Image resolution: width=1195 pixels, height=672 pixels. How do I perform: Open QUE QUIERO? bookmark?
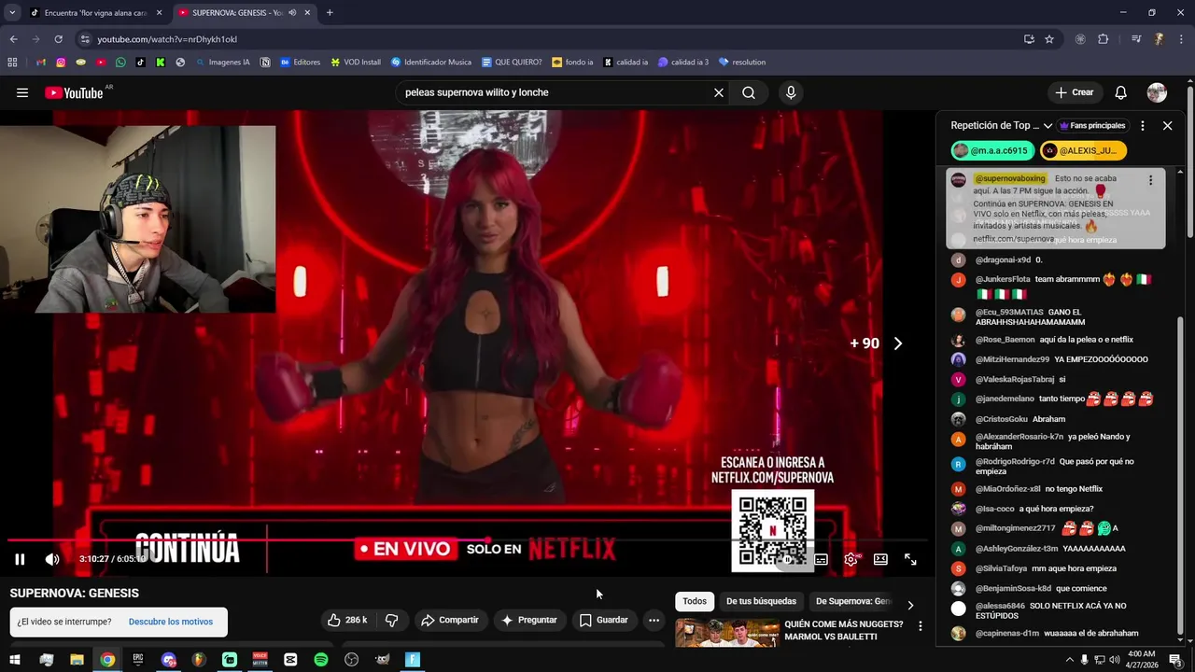(512, 63)
